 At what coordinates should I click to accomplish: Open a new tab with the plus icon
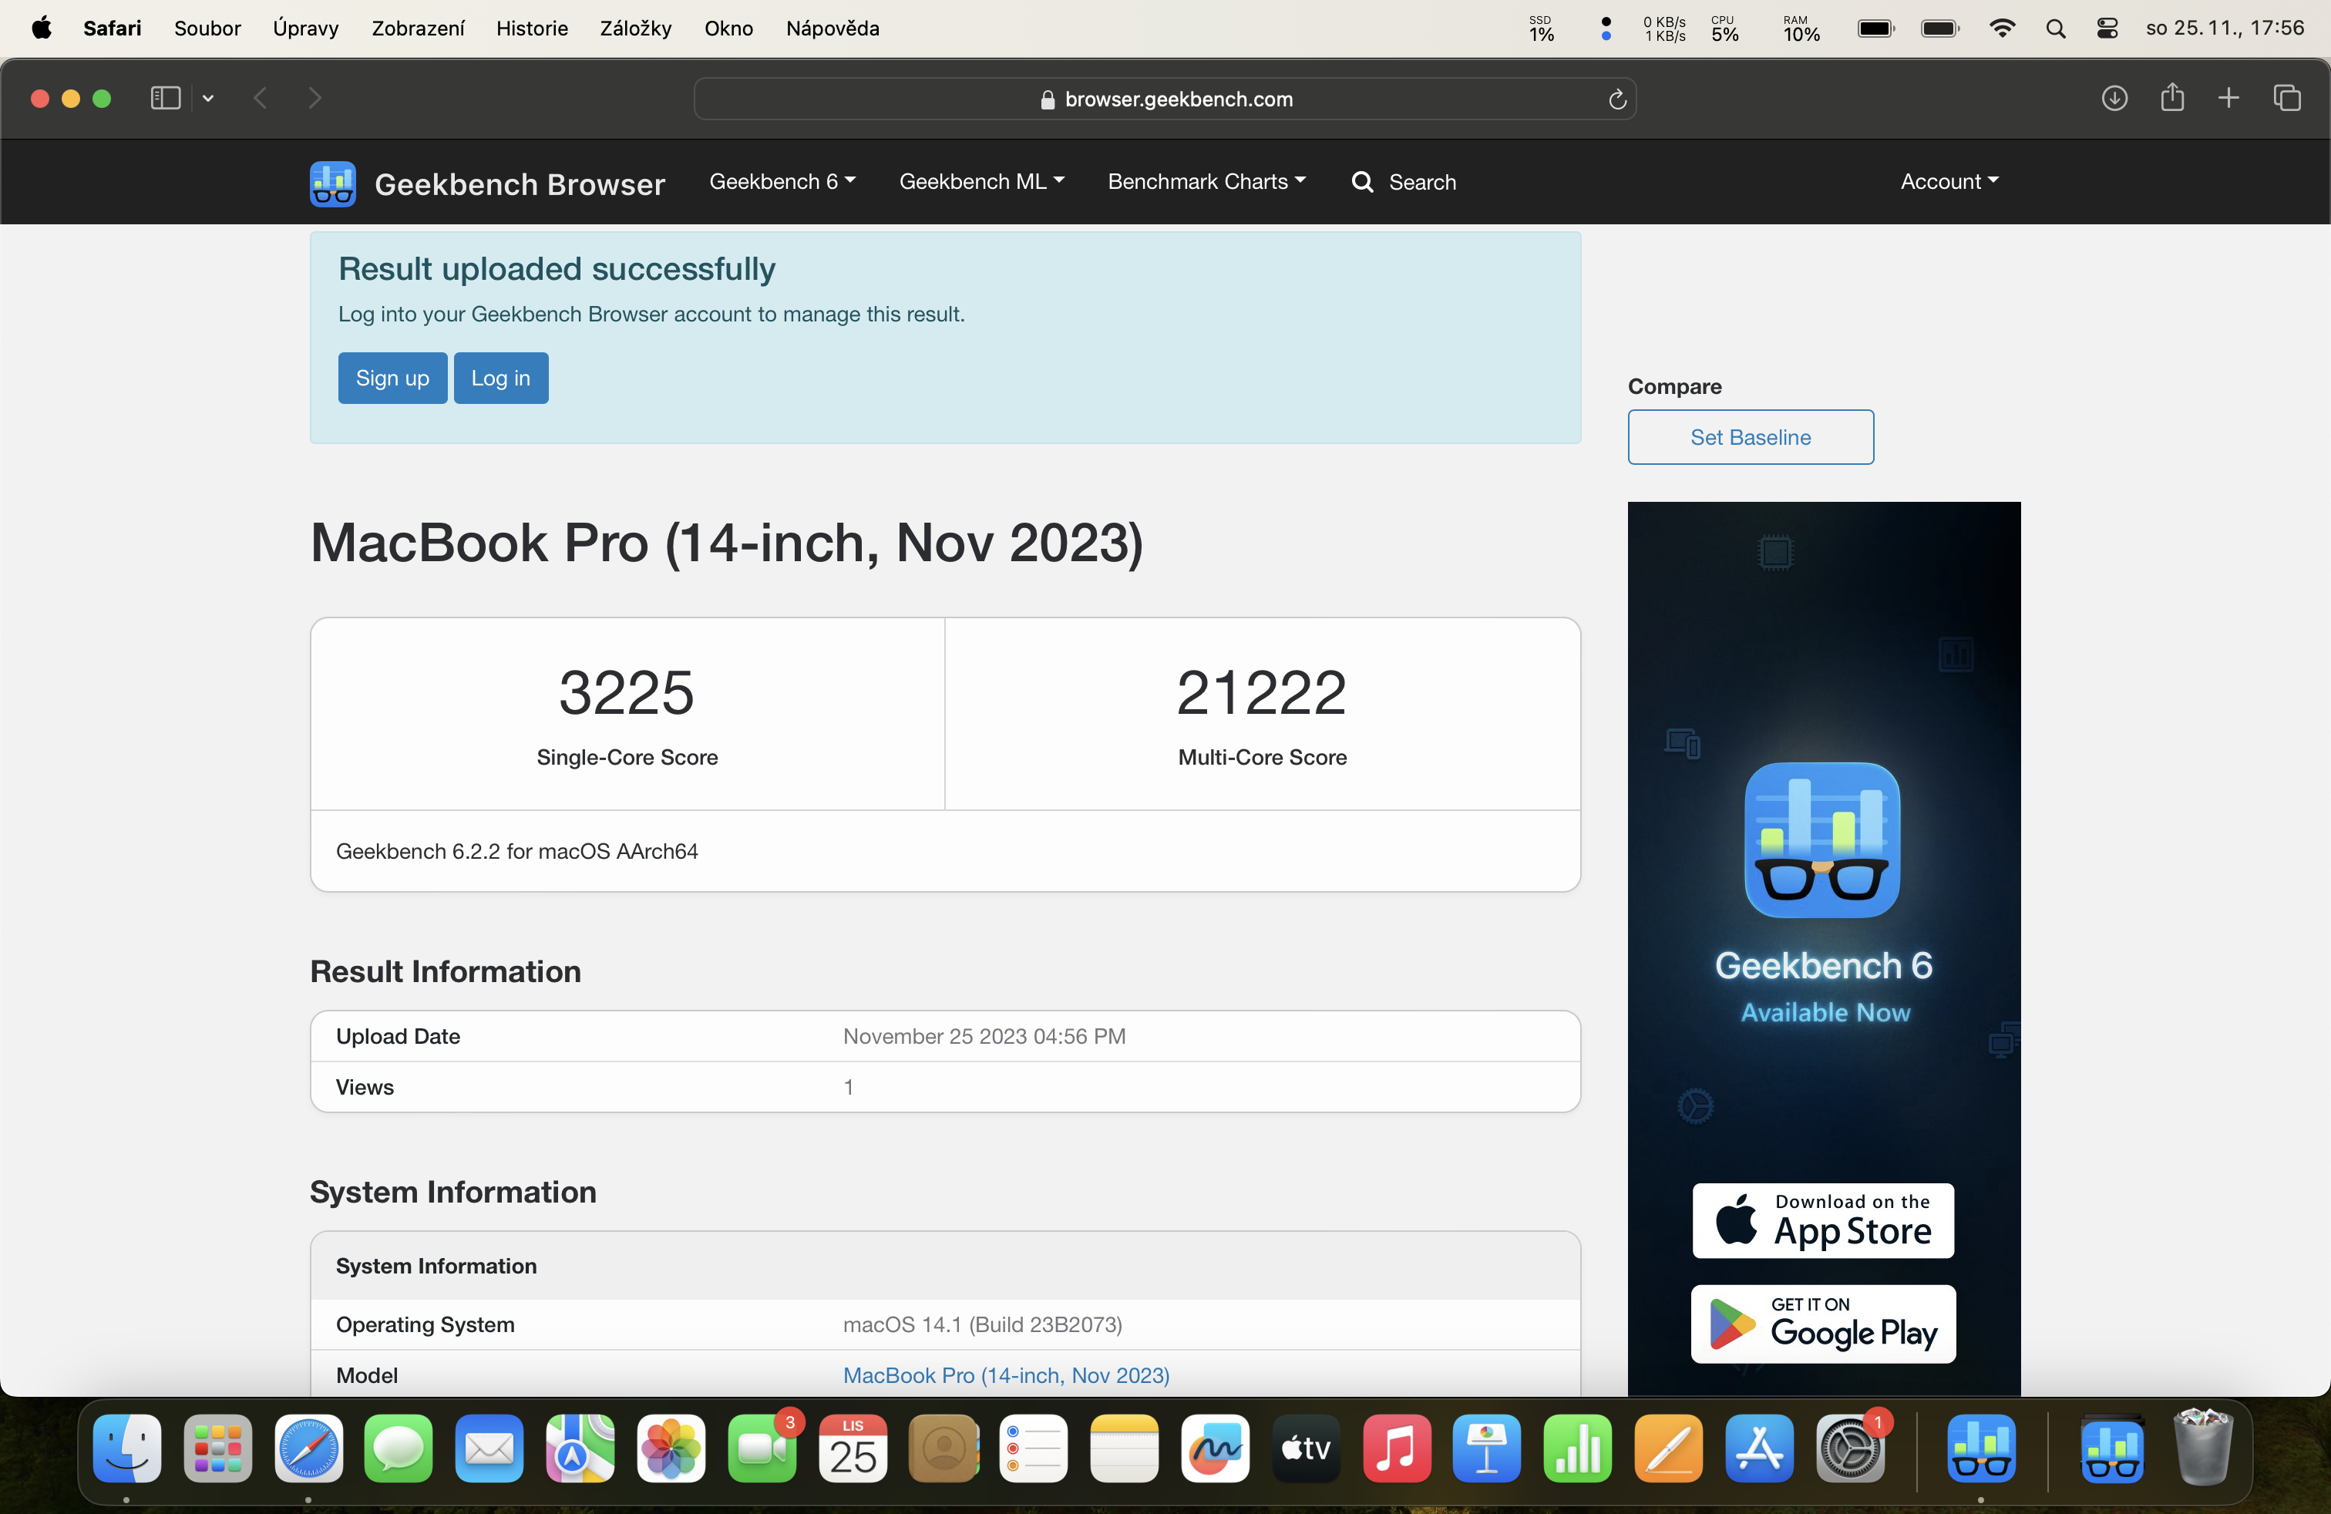pos(2227,98)
